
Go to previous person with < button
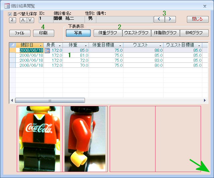pyautogui.click(x=159, y=19)
